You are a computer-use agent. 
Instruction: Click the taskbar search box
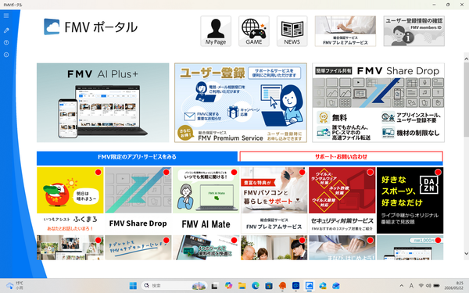pyautogui.click(x=174, y=286)
